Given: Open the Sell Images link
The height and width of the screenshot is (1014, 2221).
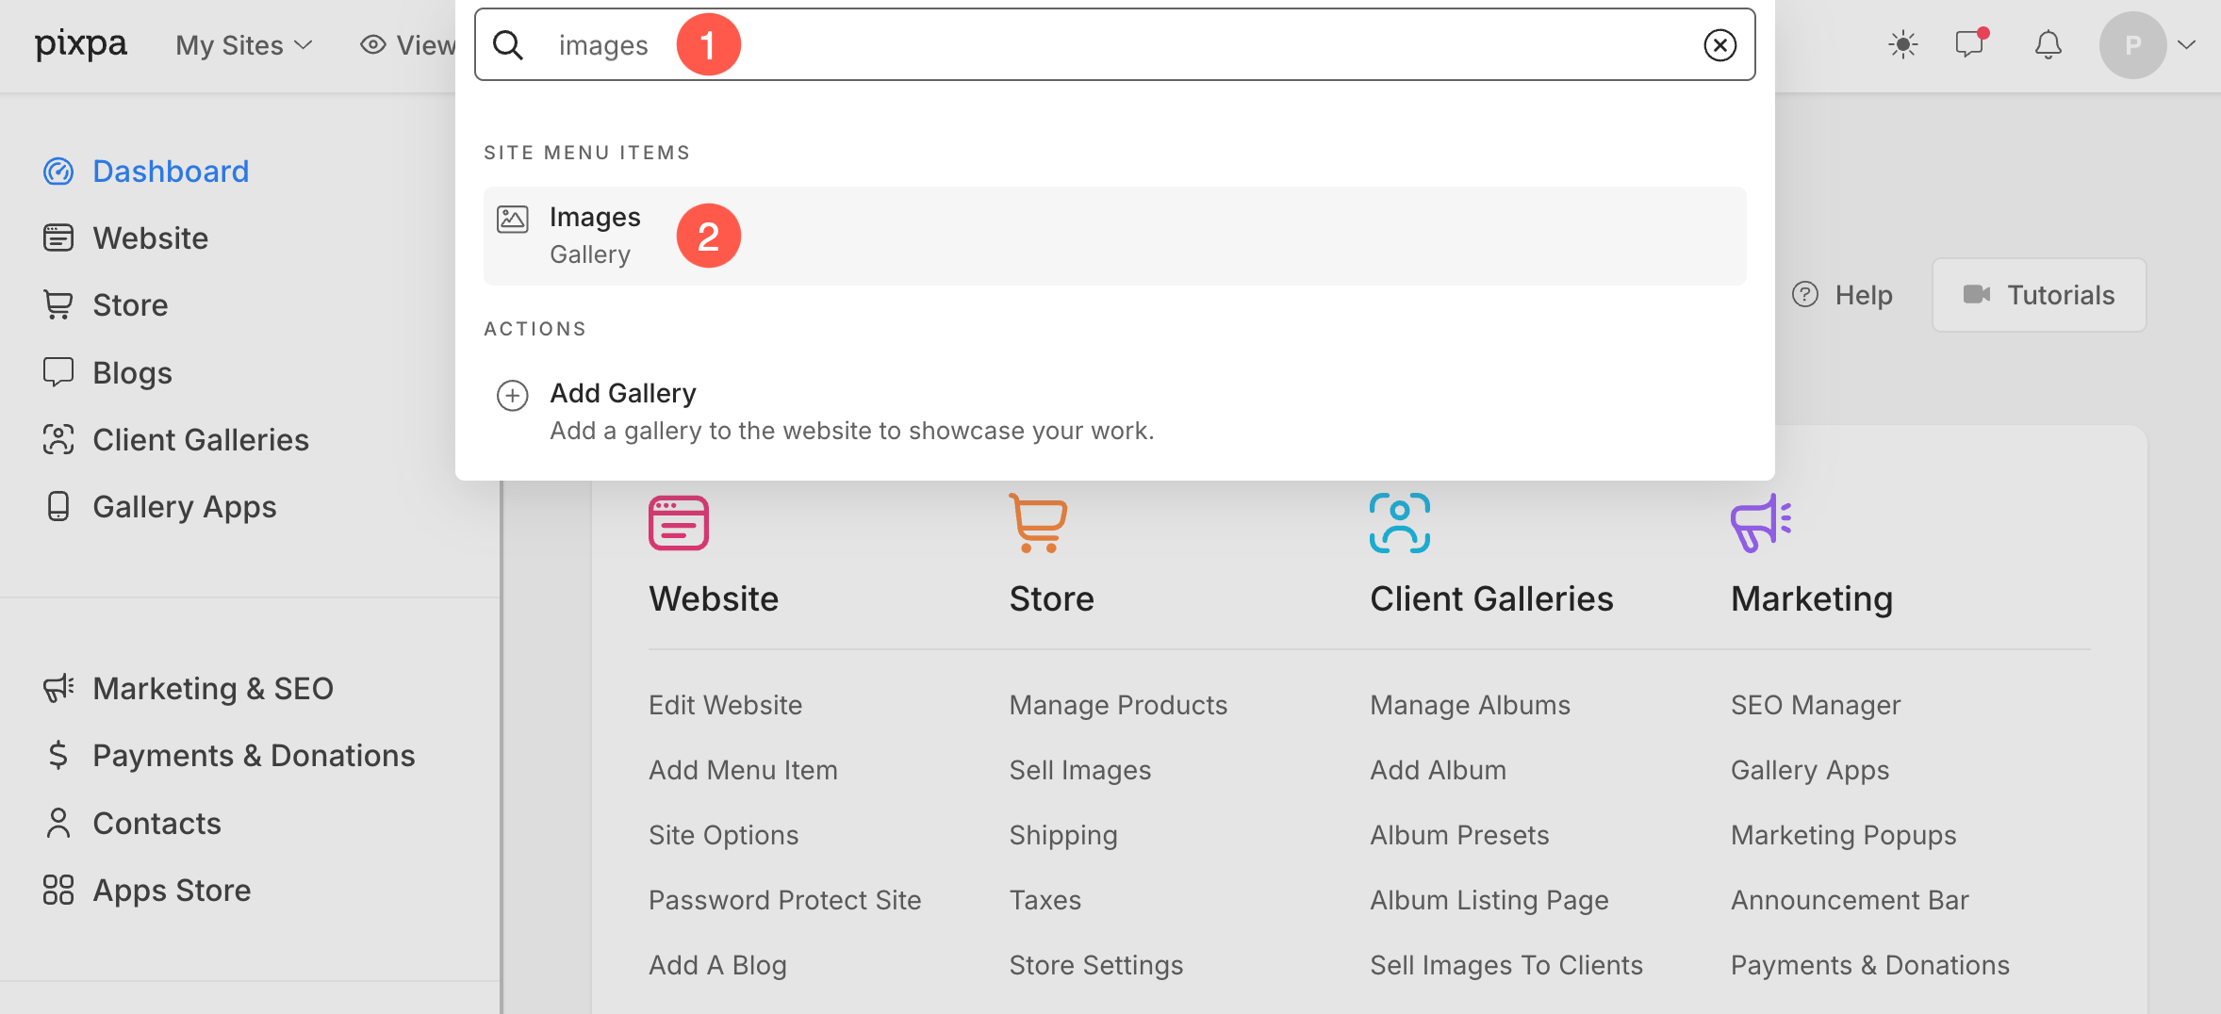Looking at the screenshot, I should coord(1080,770).
